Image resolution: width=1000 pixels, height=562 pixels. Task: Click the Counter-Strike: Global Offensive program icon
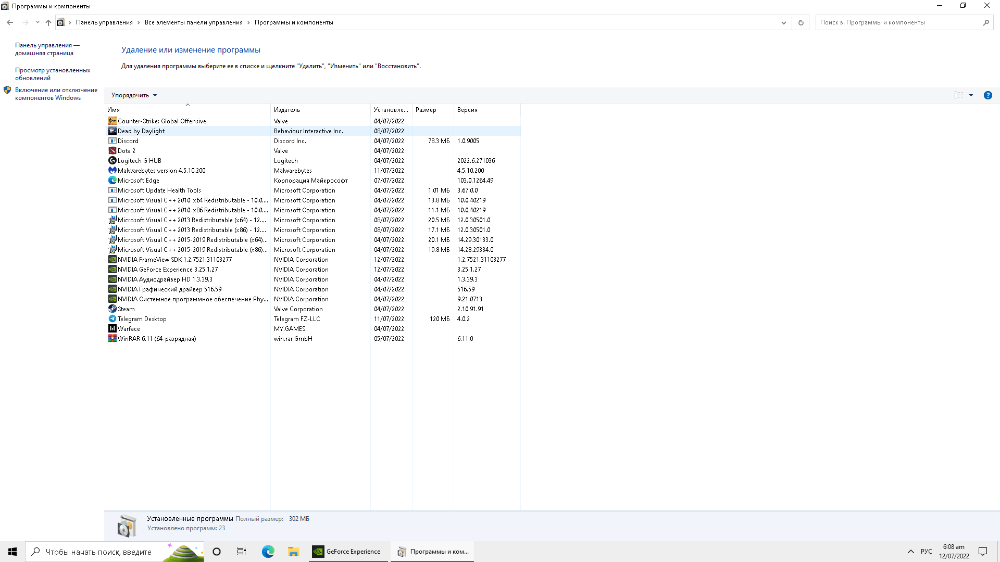click(x=112, y=121)
